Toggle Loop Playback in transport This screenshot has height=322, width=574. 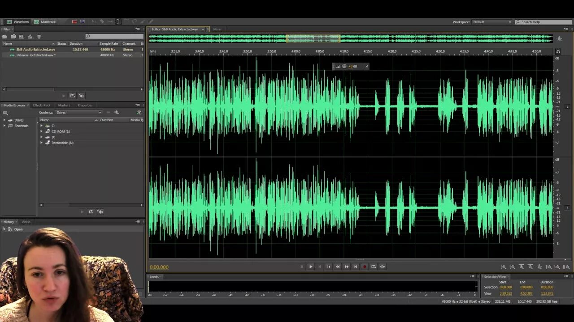[x=374, y=267]
